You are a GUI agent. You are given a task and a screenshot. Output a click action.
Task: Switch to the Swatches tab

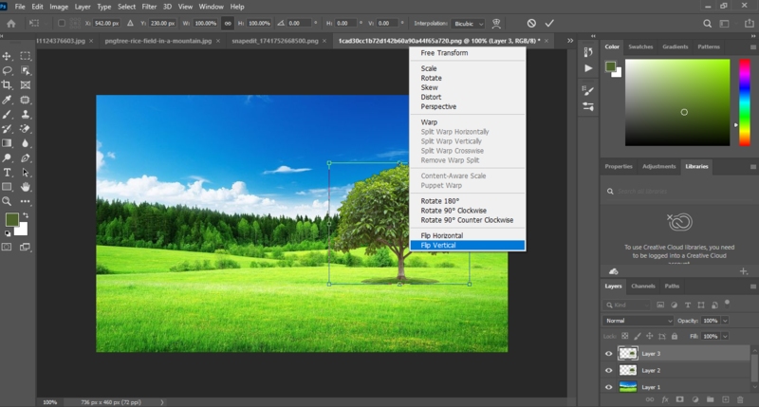pyautogui.click(x=640, y=46)
